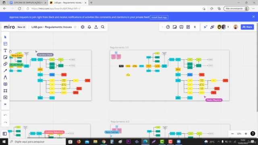Open browser Favorites star icon

[212, 8]
